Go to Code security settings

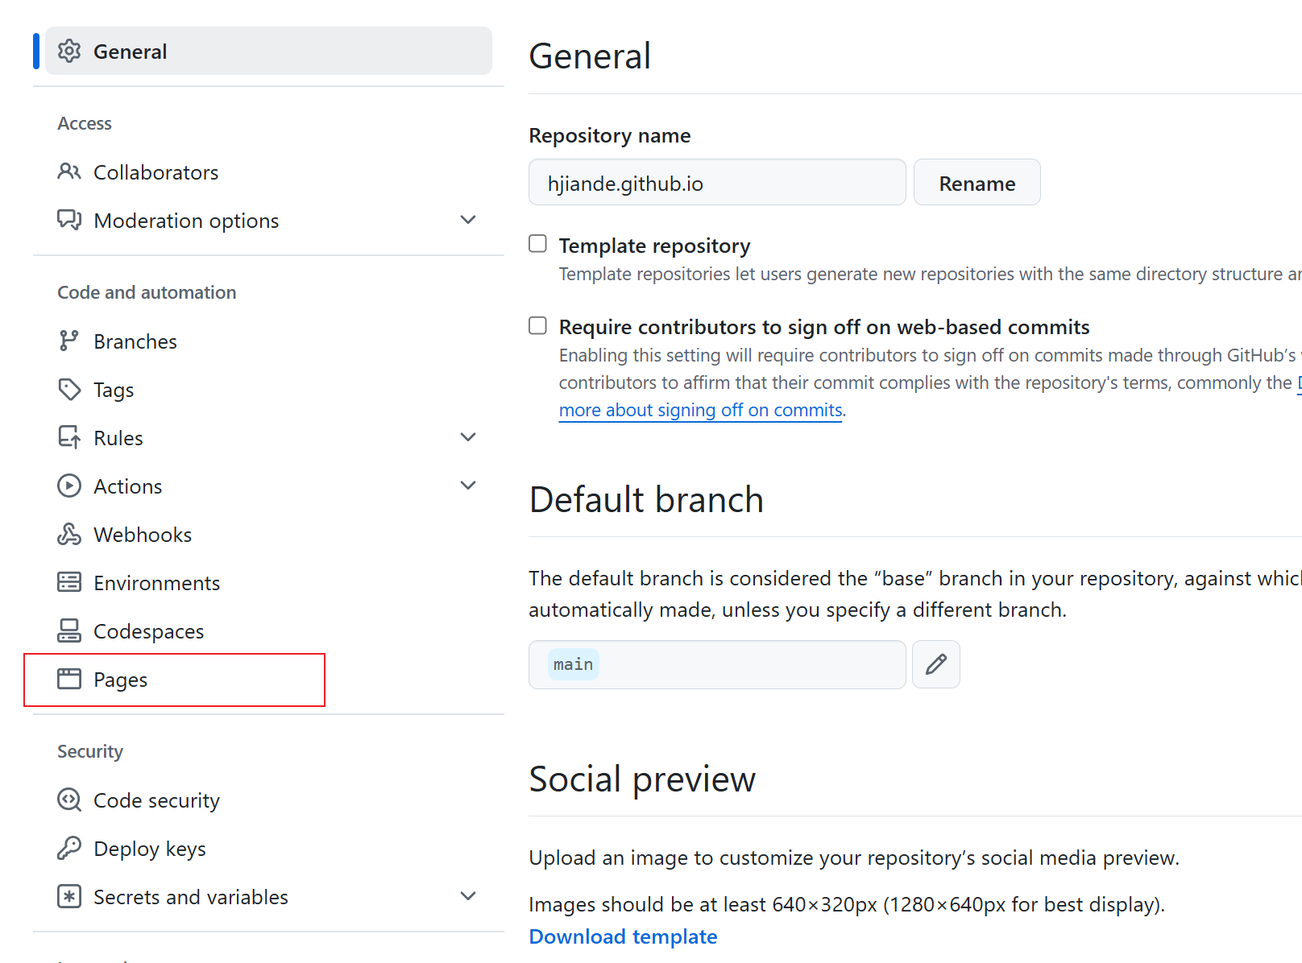156,800
